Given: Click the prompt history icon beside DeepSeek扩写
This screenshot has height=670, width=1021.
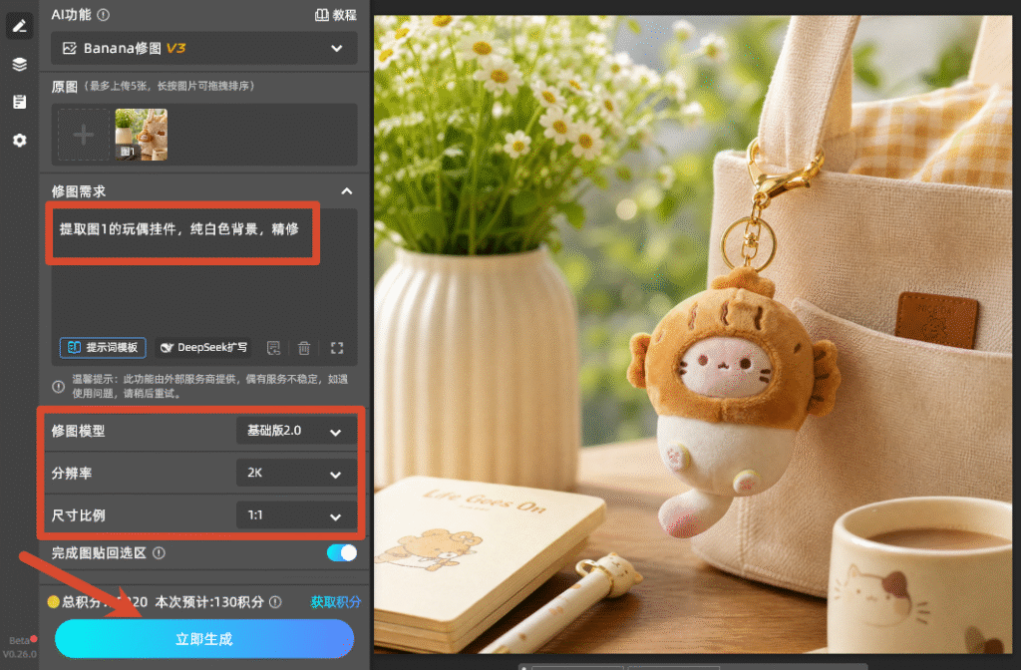Looking at the screenshot, I should (273, 348).
